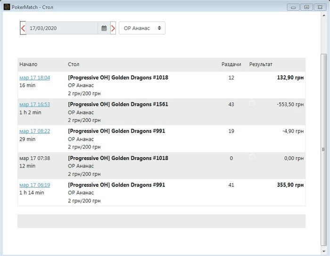Click the Начало column header
Image resolution: width=330 pixels, height=256 pixels.
tap(28, 64)
